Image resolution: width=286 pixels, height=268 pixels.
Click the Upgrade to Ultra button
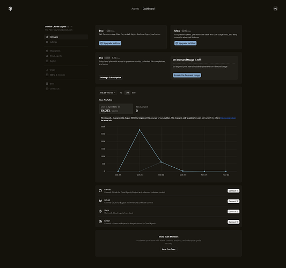coord(185,43)
